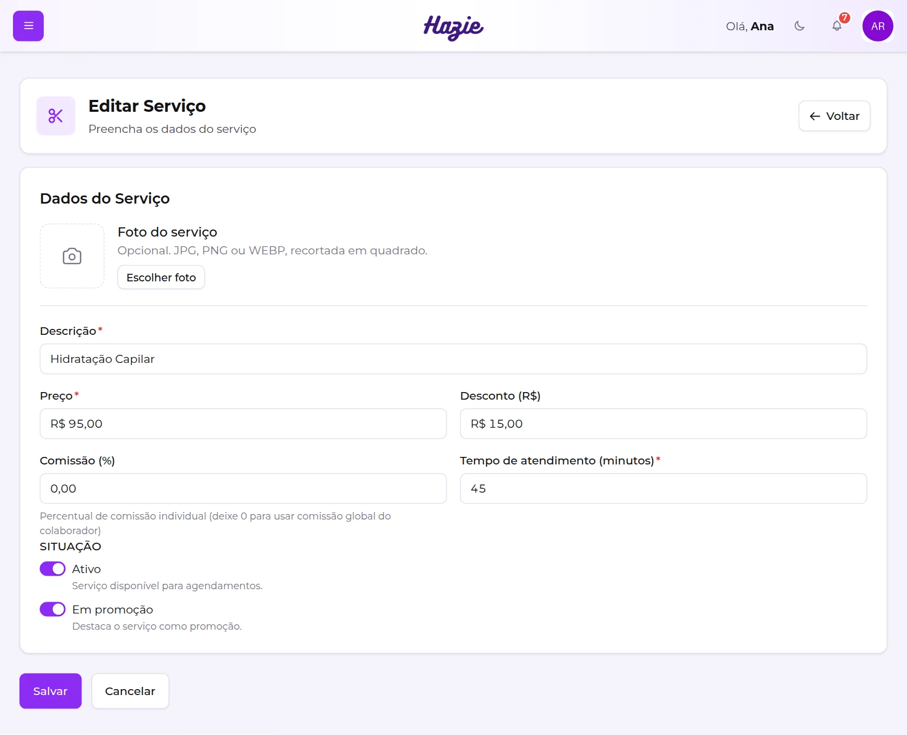Click Escolher foto button
The width and height of the screenshot is (907, 735).
pyautogui.click(x=161, y=278)
